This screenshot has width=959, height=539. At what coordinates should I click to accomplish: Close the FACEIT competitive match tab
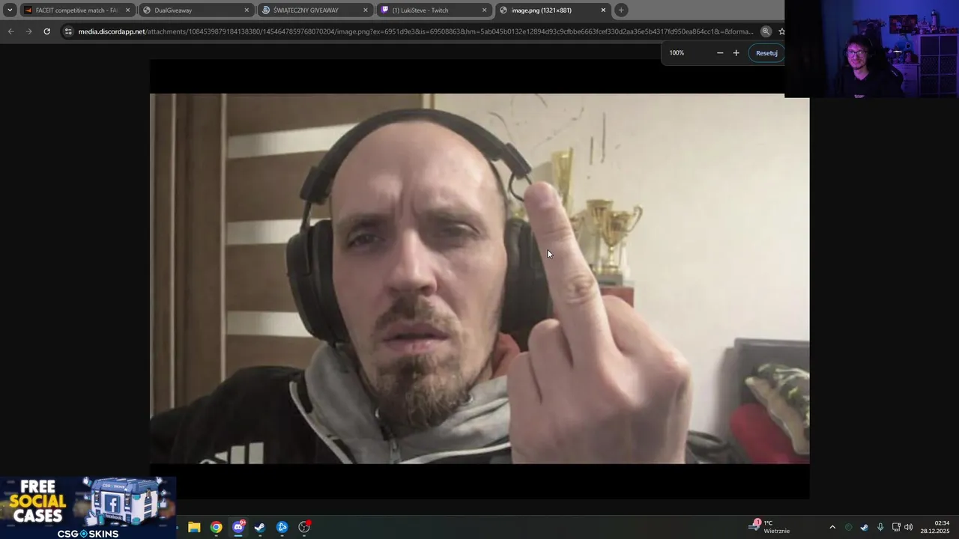pyautogui.click(x=127, y=10)
